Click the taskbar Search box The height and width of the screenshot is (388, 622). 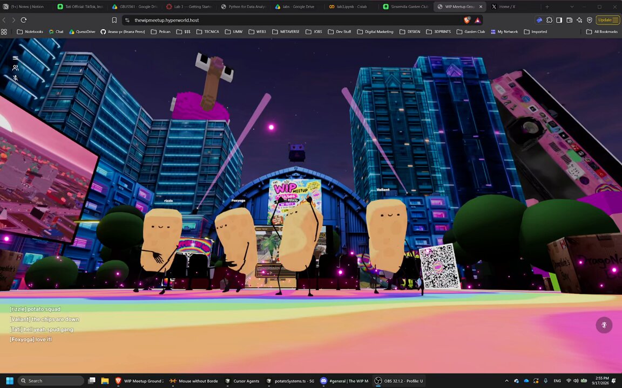coord(51,381)
